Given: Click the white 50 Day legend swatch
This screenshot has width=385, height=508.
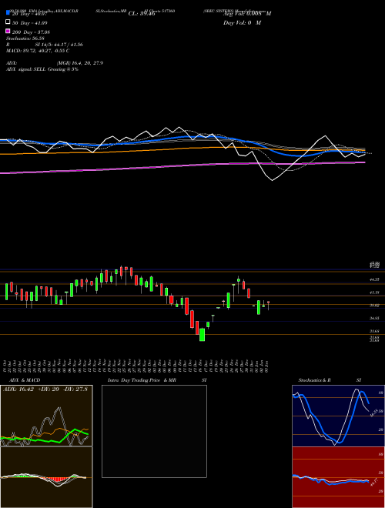Looking at the screenshot, I should [8, 22].
